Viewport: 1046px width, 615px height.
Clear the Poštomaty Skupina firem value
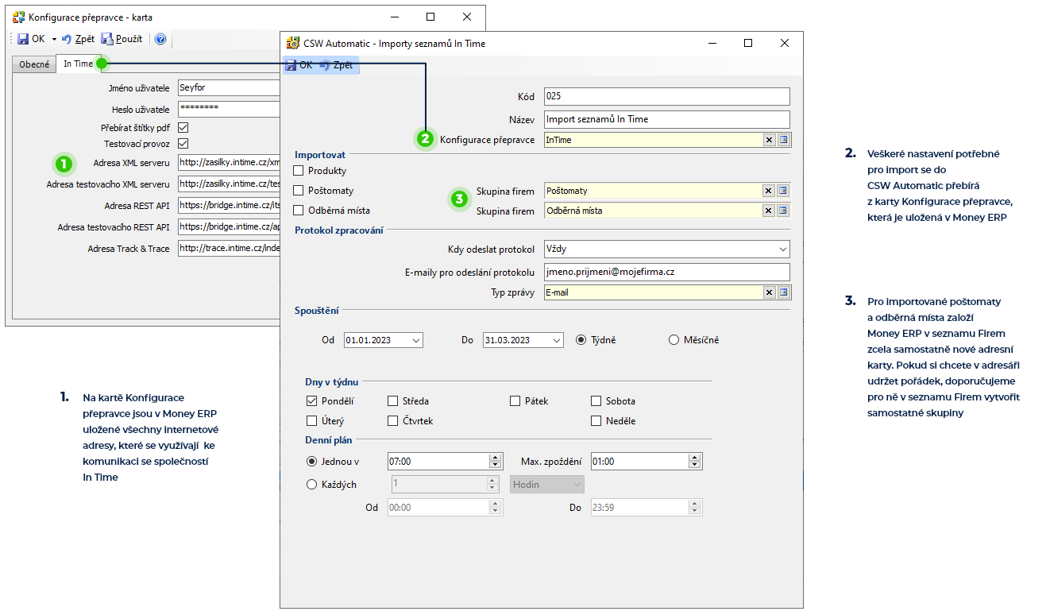tap(769, 191)
